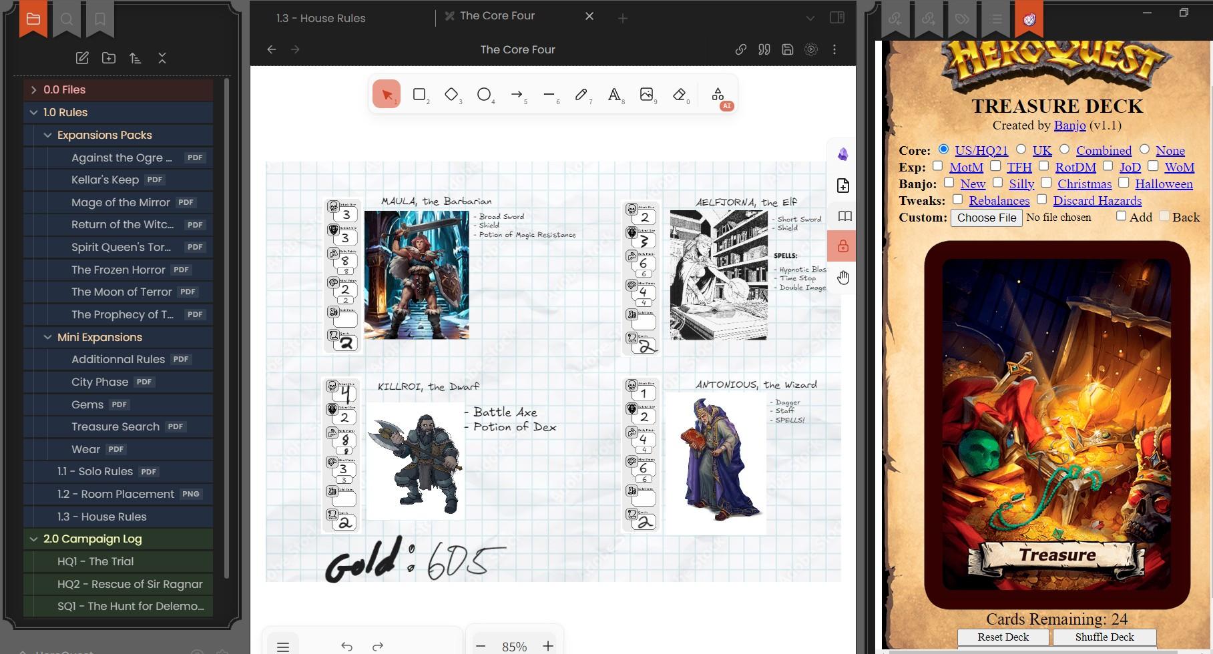Screen dimensions: 1213x654
Task: Expand the 0.0 Files folder
Action: point(118,89)
